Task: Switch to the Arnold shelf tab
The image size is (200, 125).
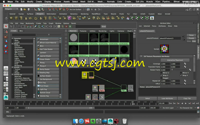Action: (167, 14)
